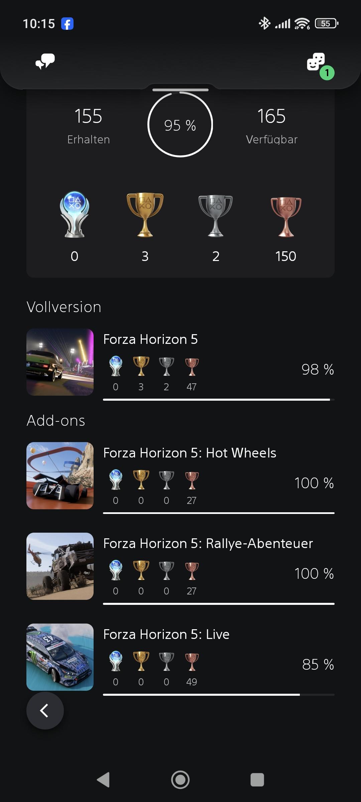Tap the large gold trophy icon
The width and height of the screenshot is (361, 802).
coord(145,215)
